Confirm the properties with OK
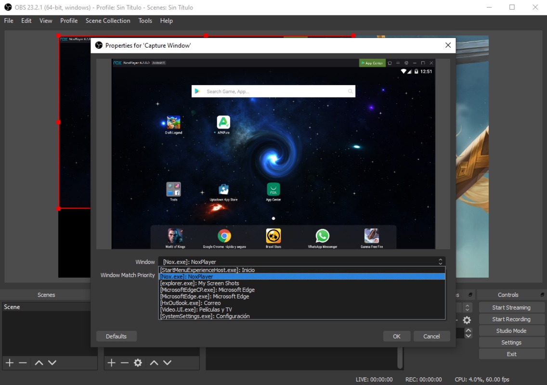The image size is (547, 385). pyautogui.click(x=396, y=336)
